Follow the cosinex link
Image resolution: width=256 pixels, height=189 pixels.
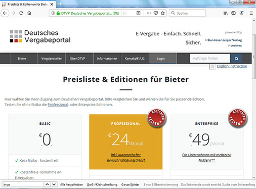235,45
